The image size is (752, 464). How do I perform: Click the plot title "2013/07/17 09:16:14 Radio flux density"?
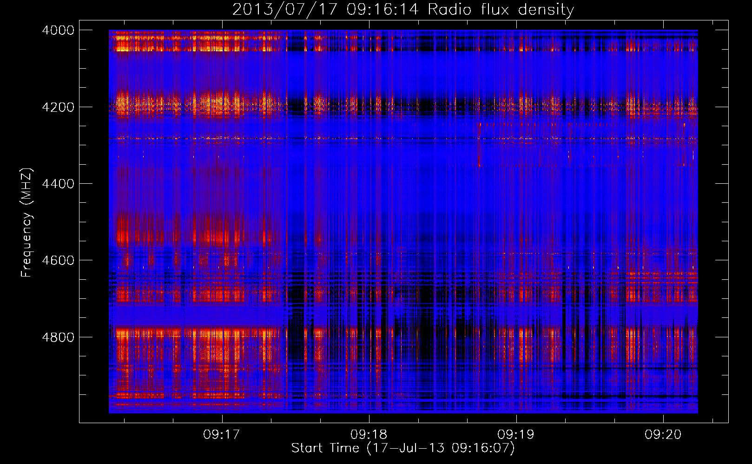point(403,9)
